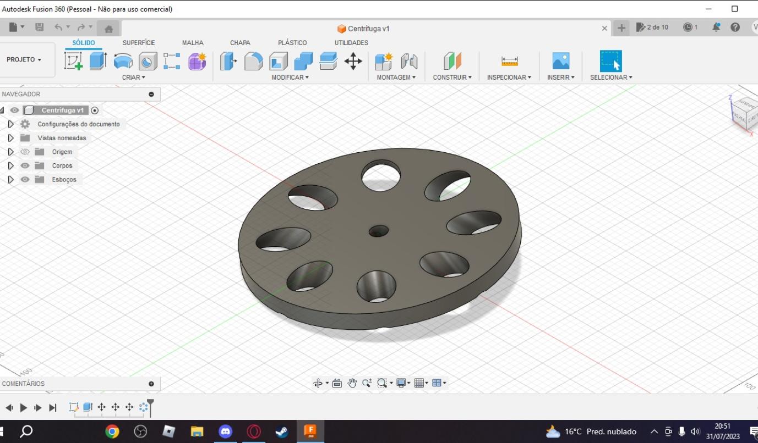The image size is (758, 443).
Task: Select the Move/Copy tool in the toolbar
Action: coord(353,61)
